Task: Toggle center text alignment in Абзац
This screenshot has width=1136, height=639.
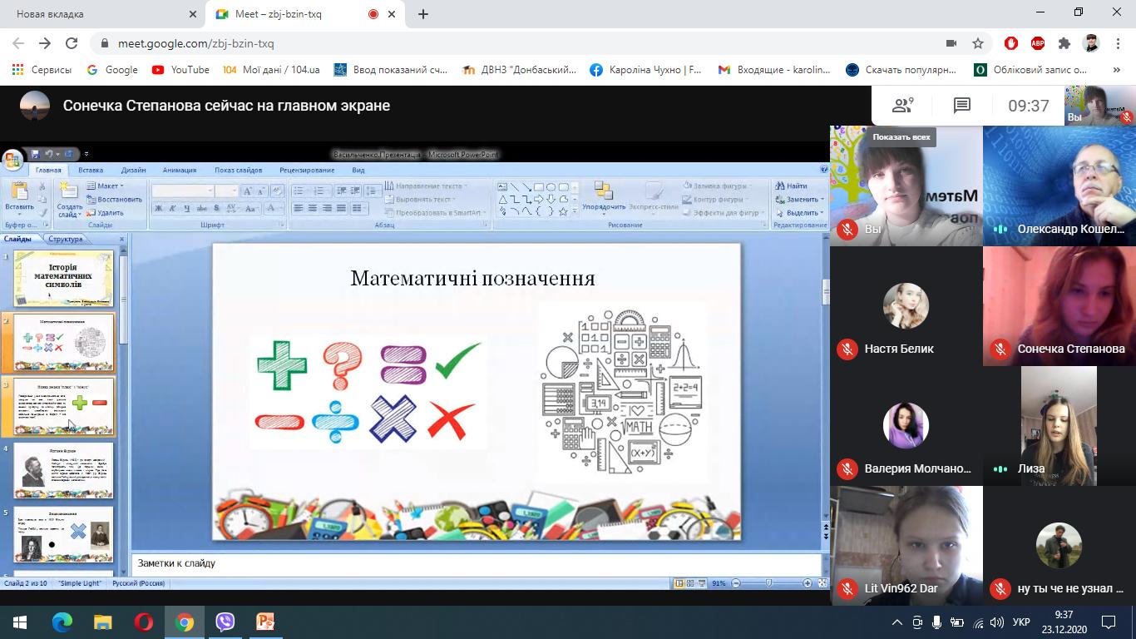Action: pyautogui.click(x=313, y=208)
